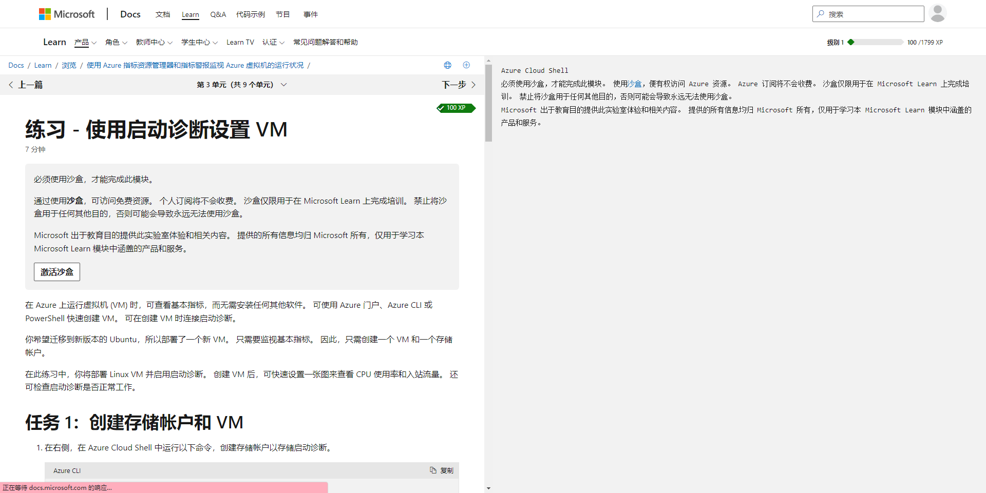Open the Azure VM monitoring module breadcrumb
This screenshot has width=986, height=493.
pos(195,65)
